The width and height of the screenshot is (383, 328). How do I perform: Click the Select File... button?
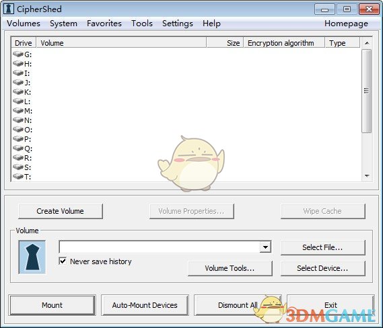click(x=323, y=247)
